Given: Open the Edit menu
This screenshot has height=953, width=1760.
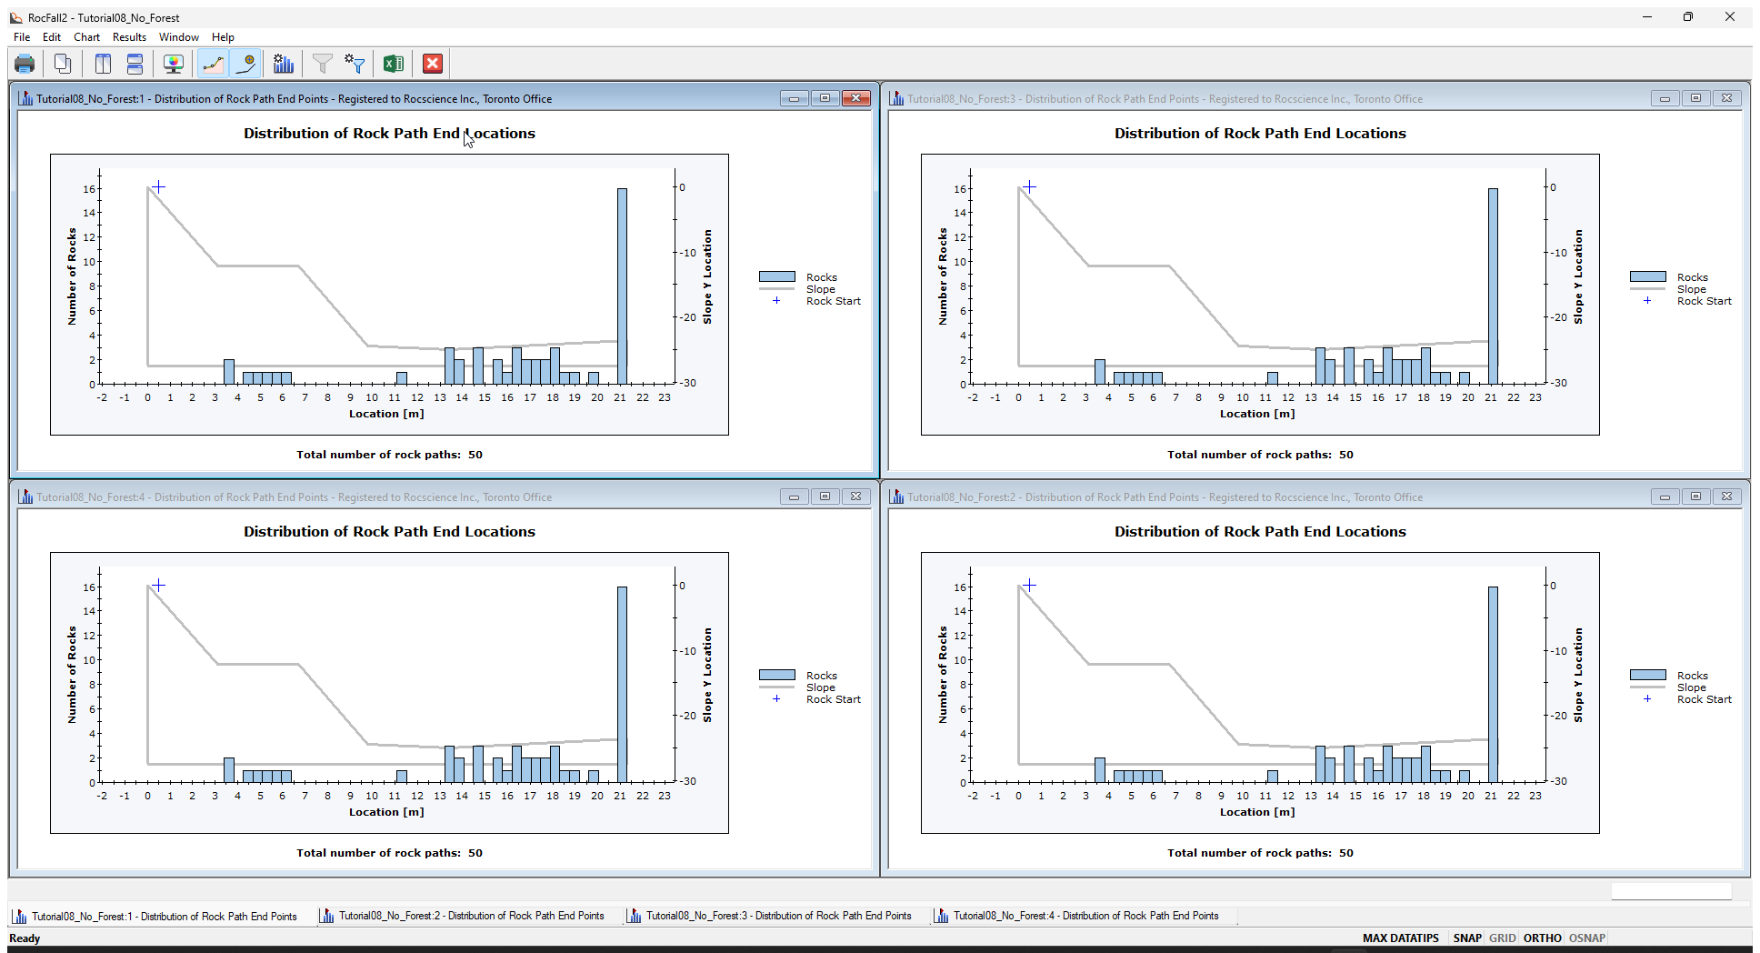Looking at the screenshot, I should pyautogui.click(x=52, y=37).
